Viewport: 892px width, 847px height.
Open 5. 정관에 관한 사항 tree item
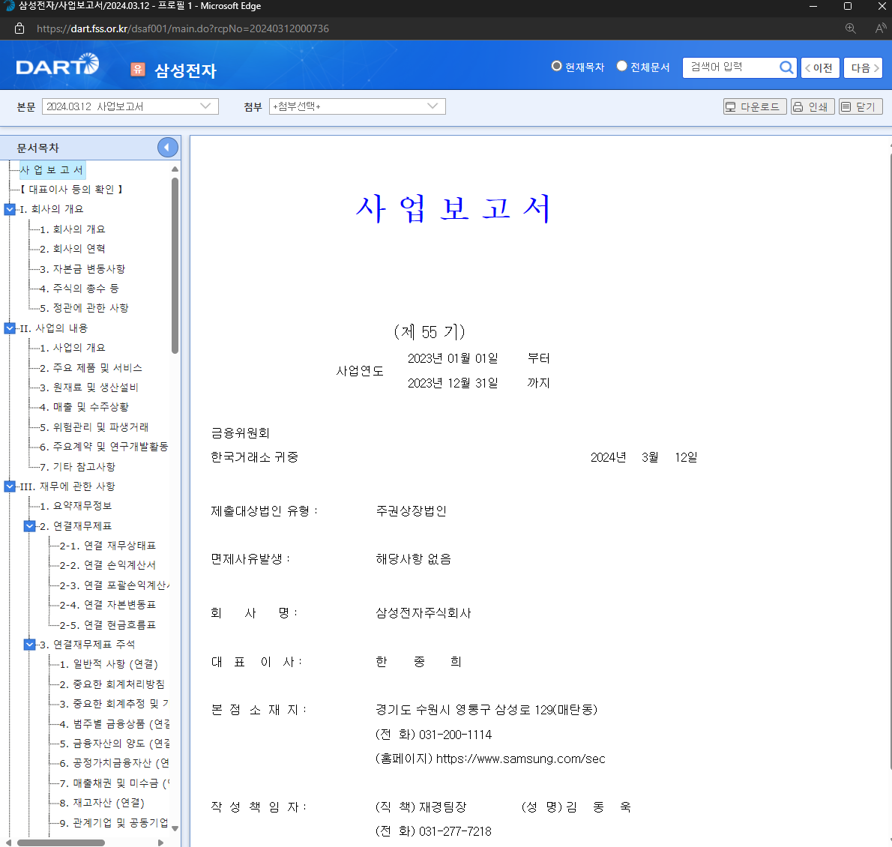(x=84, y=308)
